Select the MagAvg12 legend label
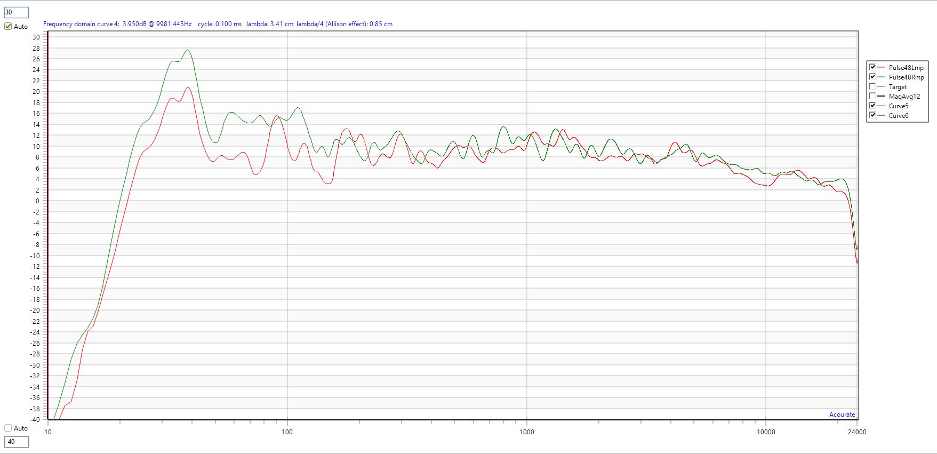This screenshot has width=937, height=454. tap(904, 97)
